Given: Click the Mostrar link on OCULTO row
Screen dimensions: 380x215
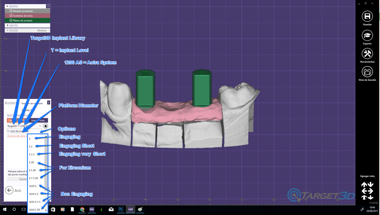Looking at the screenshot, I should pos(42,30).
